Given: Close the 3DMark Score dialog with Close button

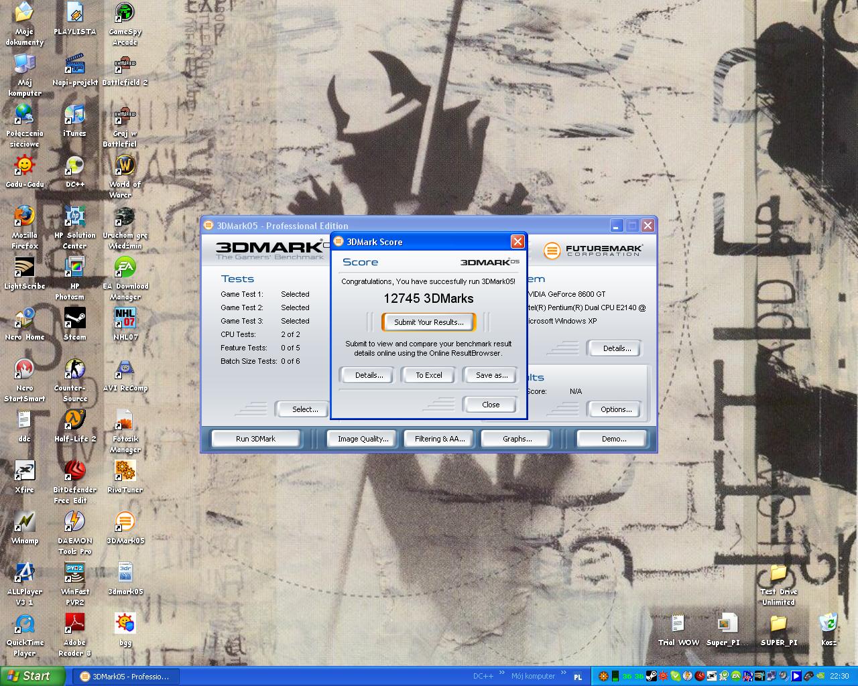Looking at the screenshot, I should coord(491,405).
